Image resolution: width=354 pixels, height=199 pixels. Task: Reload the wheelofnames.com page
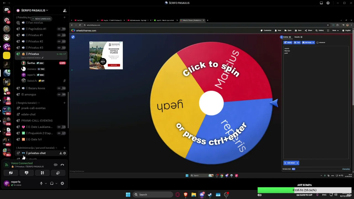(x=80, y=25)
